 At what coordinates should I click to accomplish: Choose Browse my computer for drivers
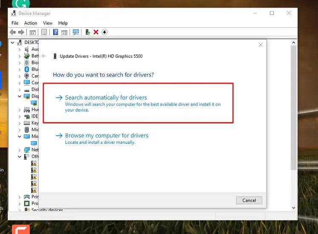102,138
